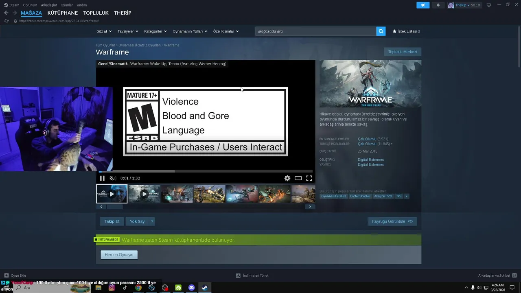The width and height of the screenshot is (521, 293).
Task: Seek within the video progress bar
Action: (206, 171)
